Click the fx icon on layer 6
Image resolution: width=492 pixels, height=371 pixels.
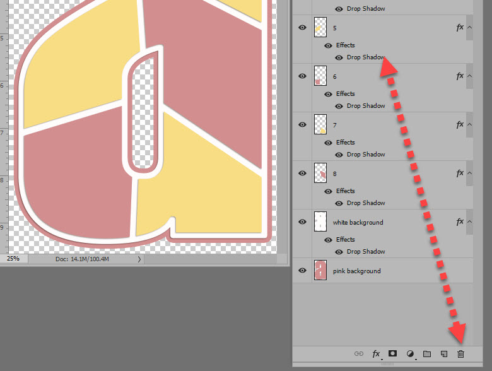coord(460,76)
